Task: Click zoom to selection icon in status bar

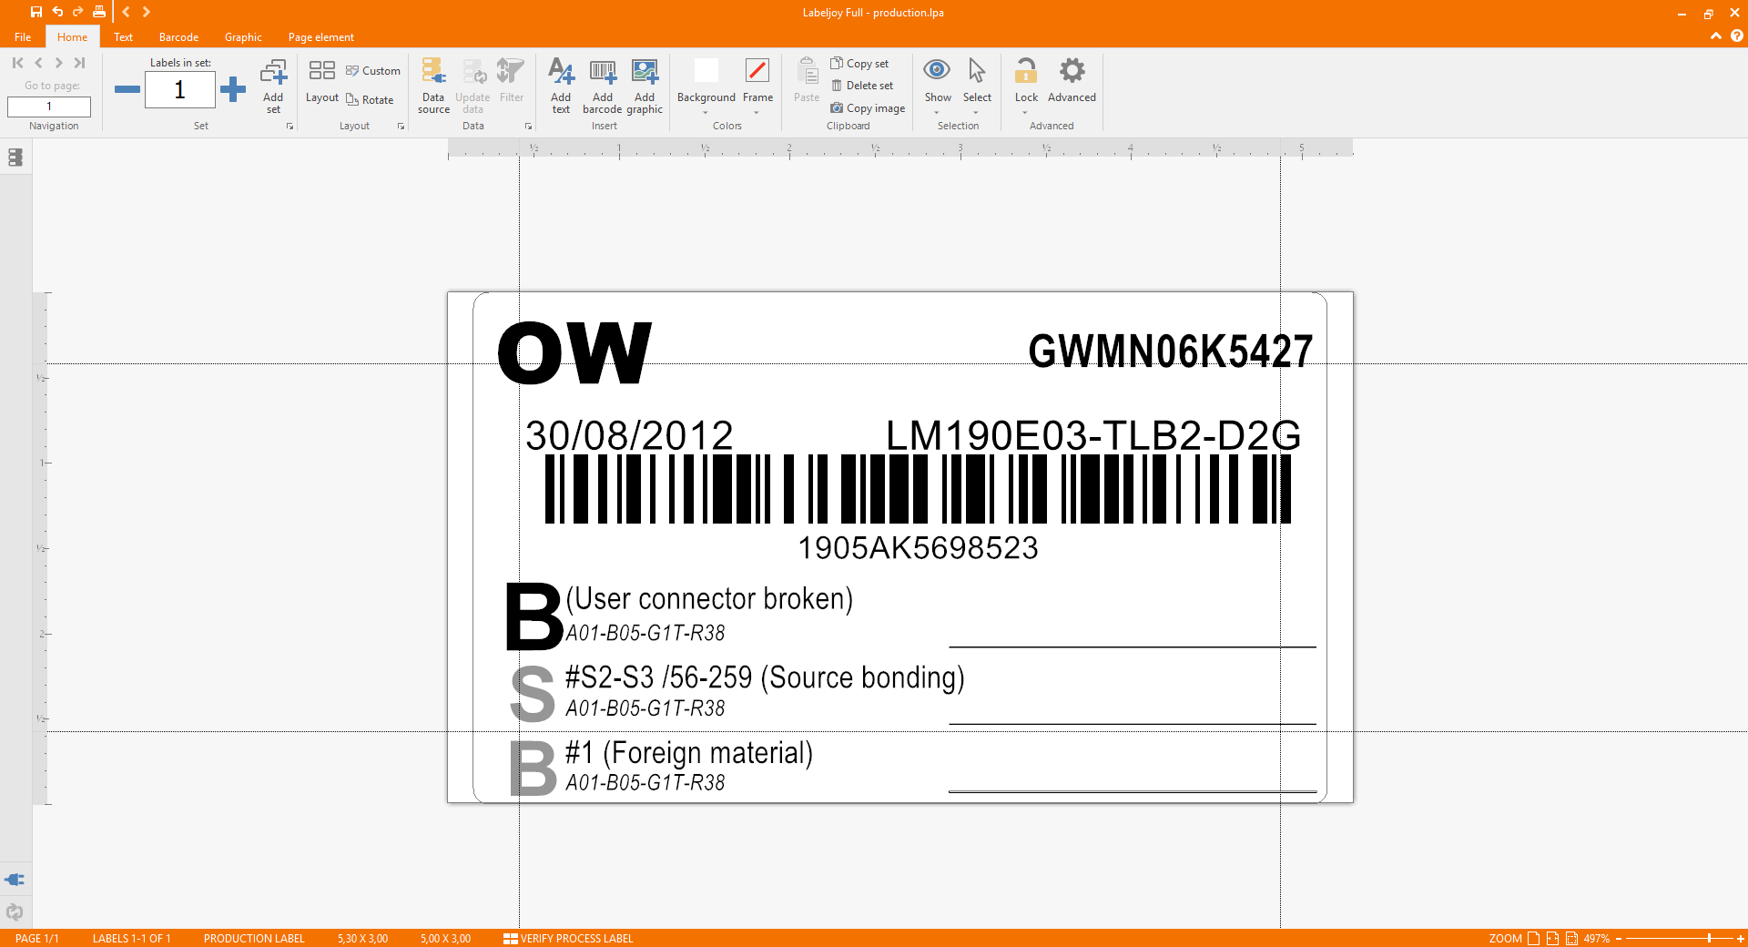Action: 1571,939
